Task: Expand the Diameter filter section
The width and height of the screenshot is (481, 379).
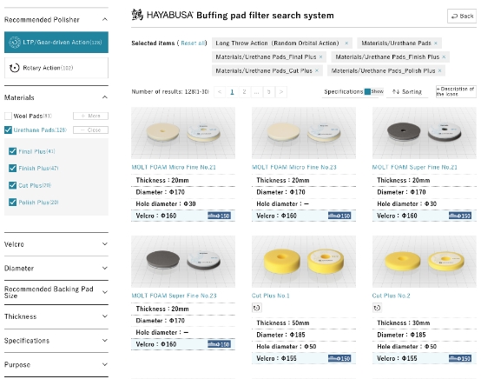Action: tap(56, 268)
